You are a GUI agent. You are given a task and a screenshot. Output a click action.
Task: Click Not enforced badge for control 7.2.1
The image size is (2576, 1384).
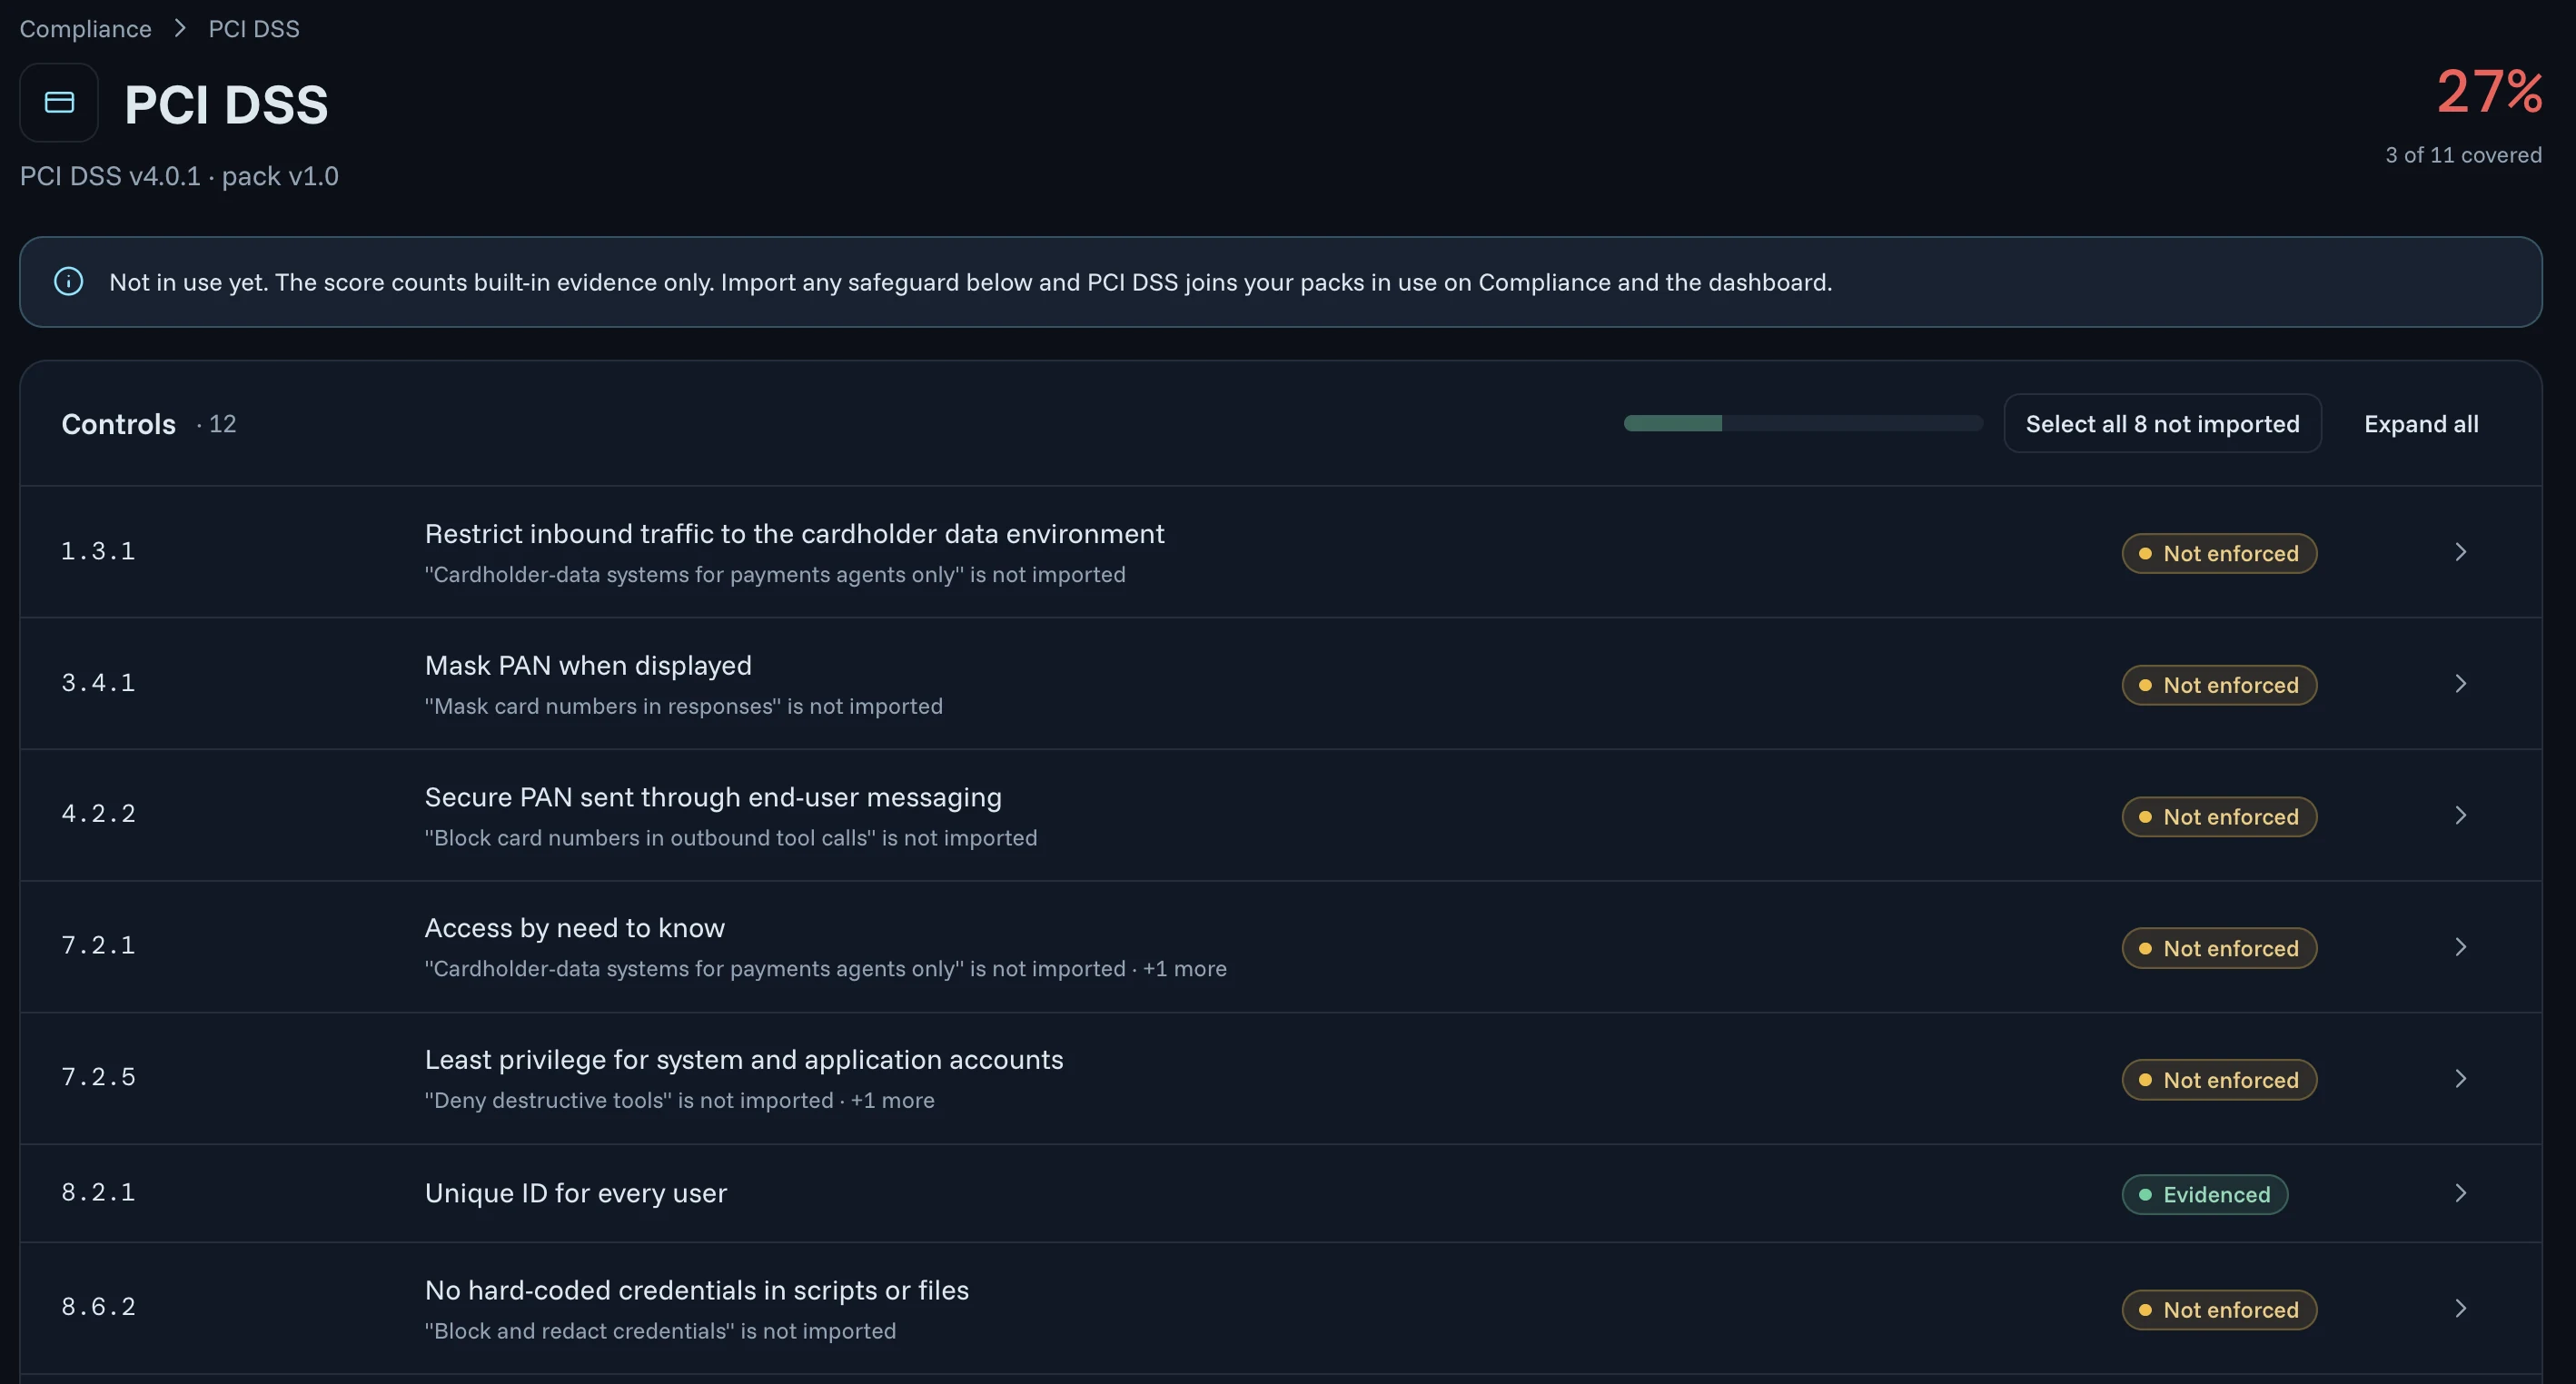click(x=2219, y=948)
